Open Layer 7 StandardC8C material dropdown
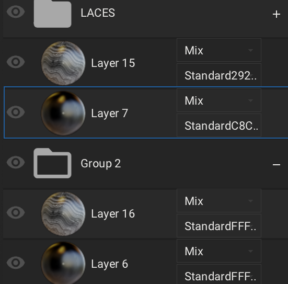The image size is (288, 284). pos(219,126)
